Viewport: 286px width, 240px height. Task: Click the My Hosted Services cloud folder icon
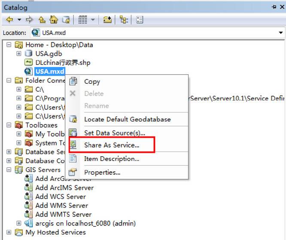(19, 232)
